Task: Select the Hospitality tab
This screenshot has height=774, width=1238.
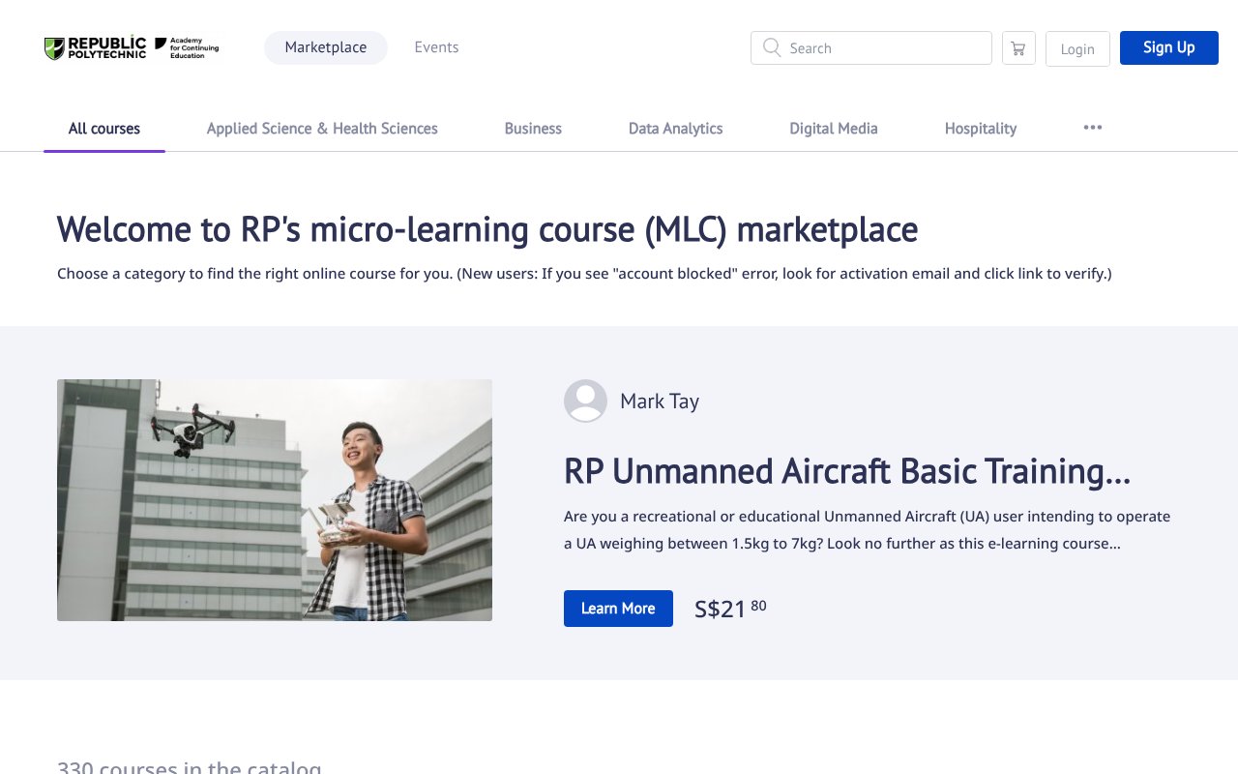Action: 980,129
